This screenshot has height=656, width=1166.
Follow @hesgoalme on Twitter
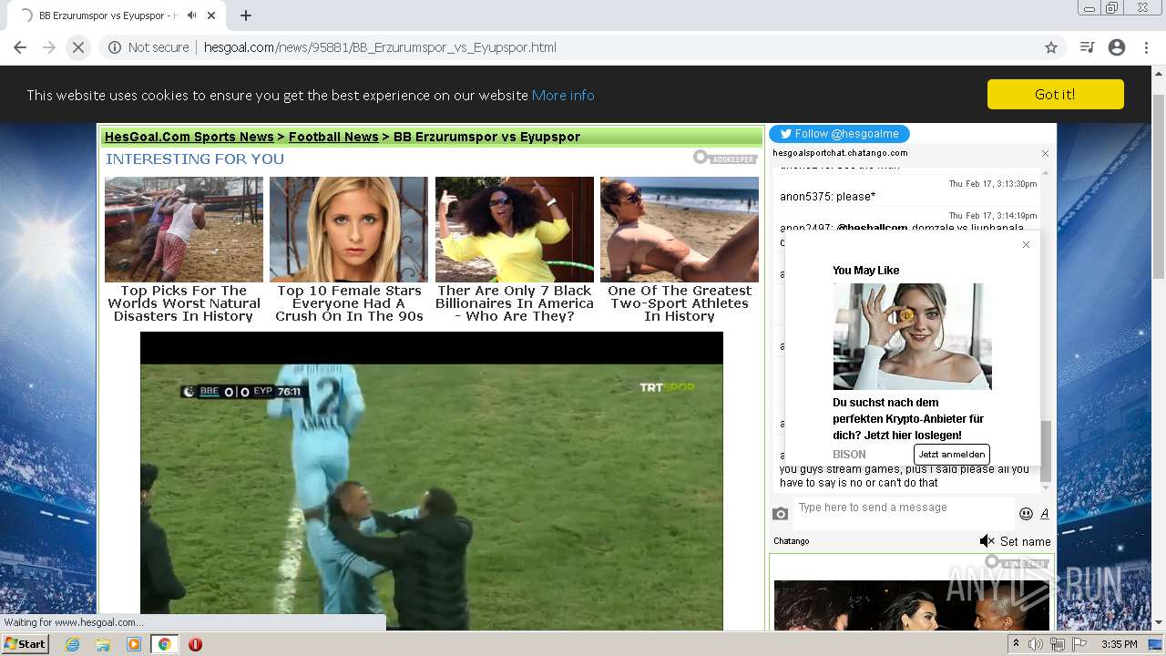tap(839, 134)
